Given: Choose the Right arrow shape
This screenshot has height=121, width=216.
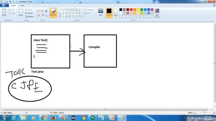Looking at the screenshot, I should coord(73,13).
